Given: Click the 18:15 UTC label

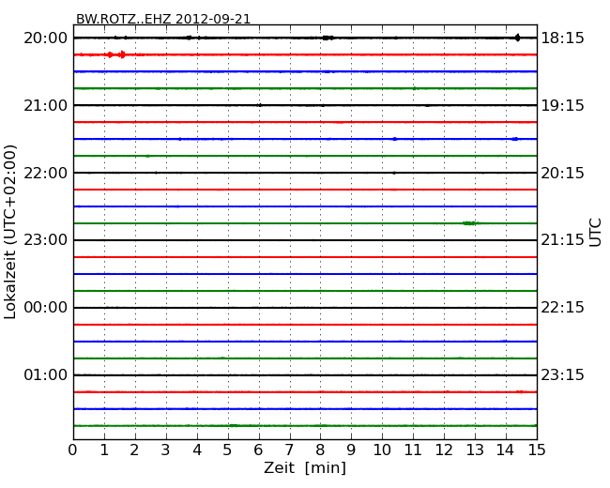Looking at the screenshot, I should [562, 38].
